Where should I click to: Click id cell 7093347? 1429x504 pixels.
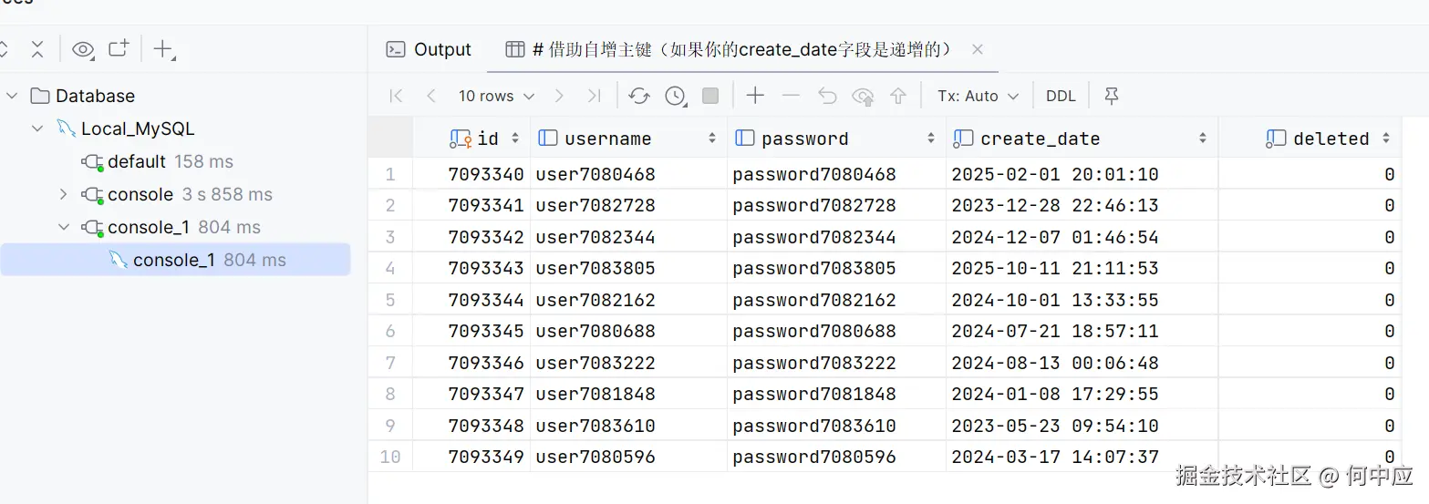click(x=471, y=394)
